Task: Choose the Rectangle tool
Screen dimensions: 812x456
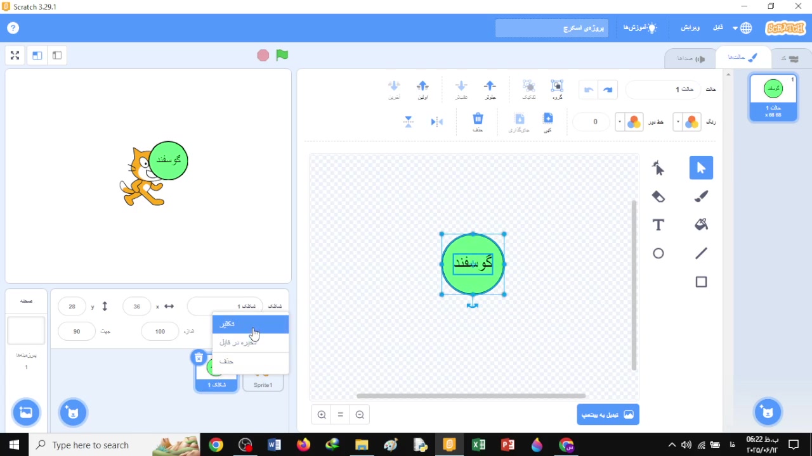Action: [701, 282]
